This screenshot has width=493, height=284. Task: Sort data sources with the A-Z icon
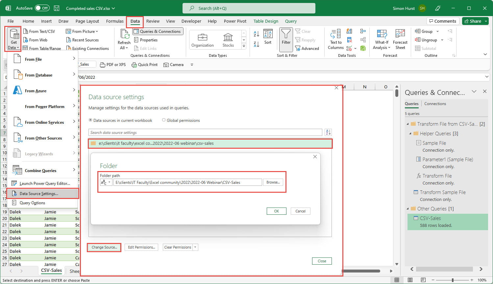tap(328, 132)
